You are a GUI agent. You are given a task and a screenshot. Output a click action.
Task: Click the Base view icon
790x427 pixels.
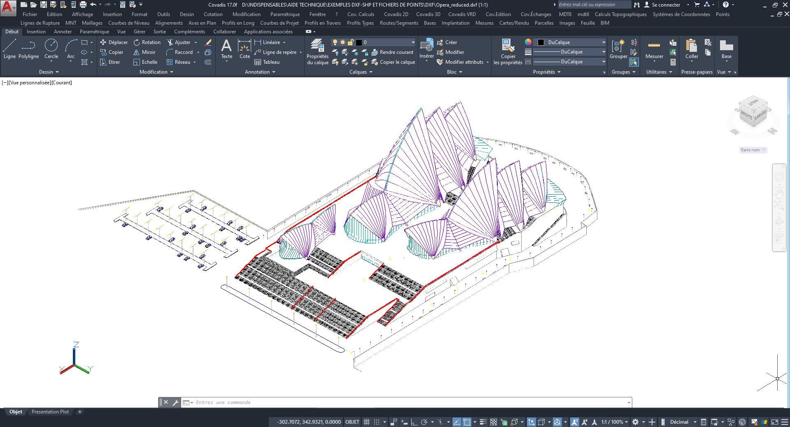tap(726, 49)
